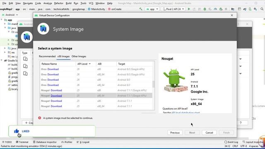The width and height of the screenshot is (265, 149).
Task: Click the disabled Finish button
Action: pos(226,132)
